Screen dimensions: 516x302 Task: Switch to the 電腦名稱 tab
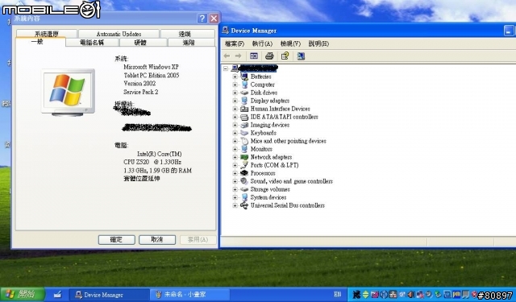[x=92, y=43]
